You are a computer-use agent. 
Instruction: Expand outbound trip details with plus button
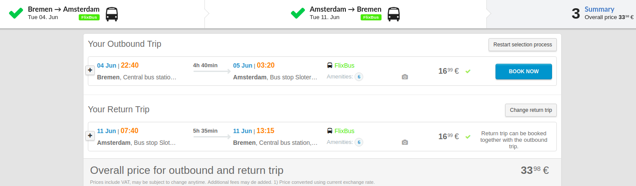pyautogui.click(x=90, y=70)
